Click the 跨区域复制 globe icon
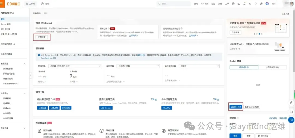This screenshot has width=295, height=138. 164,131
